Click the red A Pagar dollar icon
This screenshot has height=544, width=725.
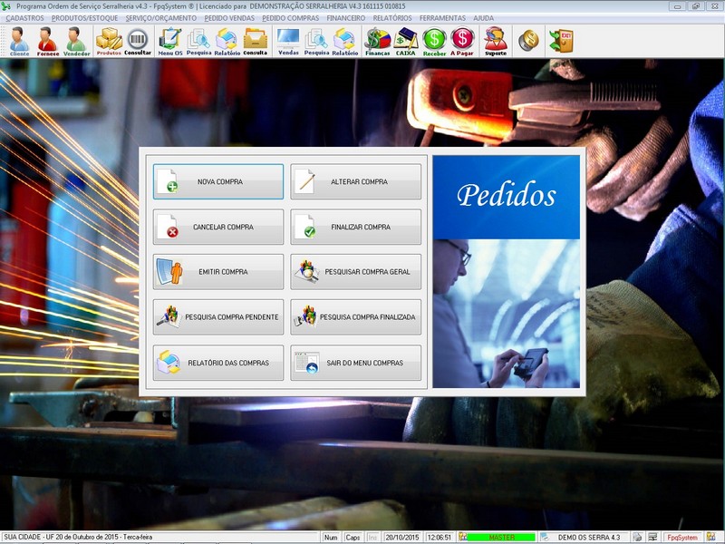point(462,41)
